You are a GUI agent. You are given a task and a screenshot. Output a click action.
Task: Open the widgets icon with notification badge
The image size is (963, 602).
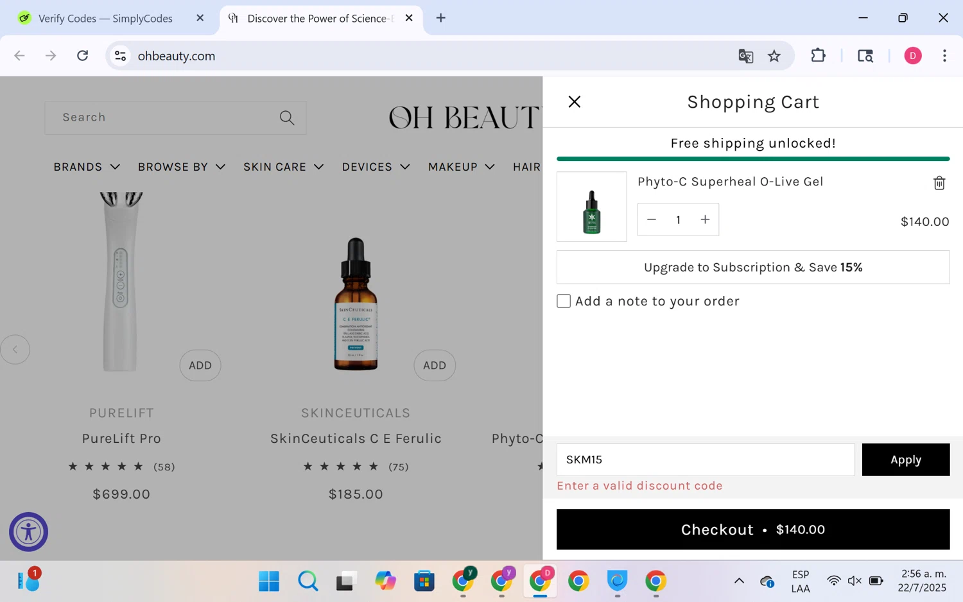point(28,580)
